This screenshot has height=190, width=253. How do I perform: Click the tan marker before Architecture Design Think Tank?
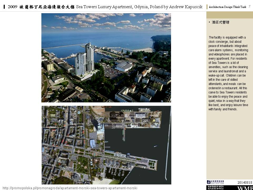[207, 7]
